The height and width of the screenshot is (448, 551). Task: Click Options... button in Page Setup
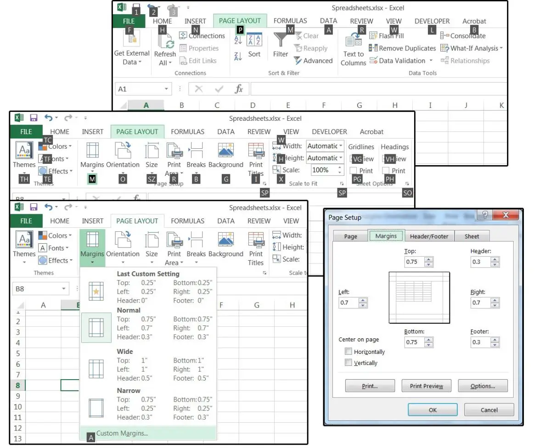pyautogui.click(x=483, y=386)
